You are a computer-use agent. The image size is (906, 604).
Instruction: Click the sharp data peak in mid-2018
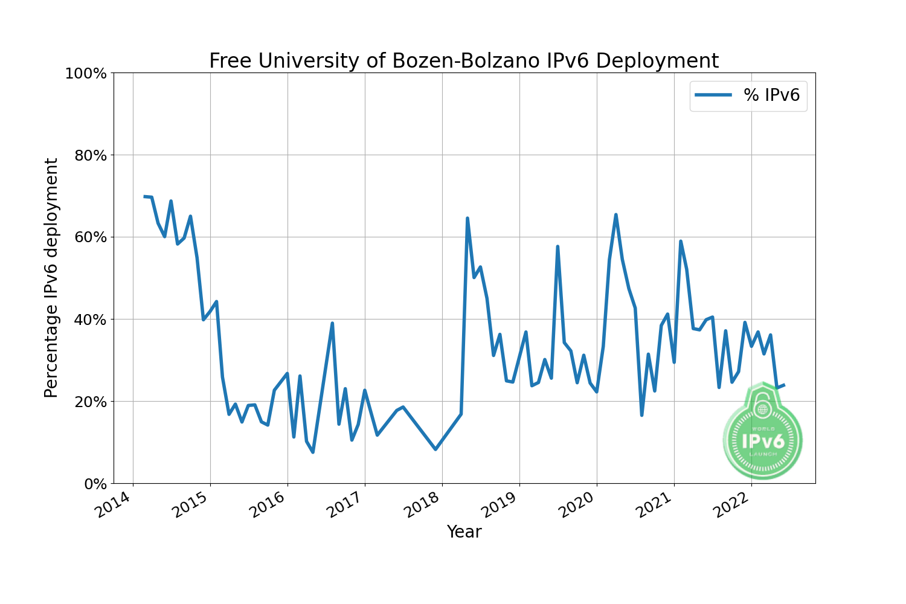467,218
